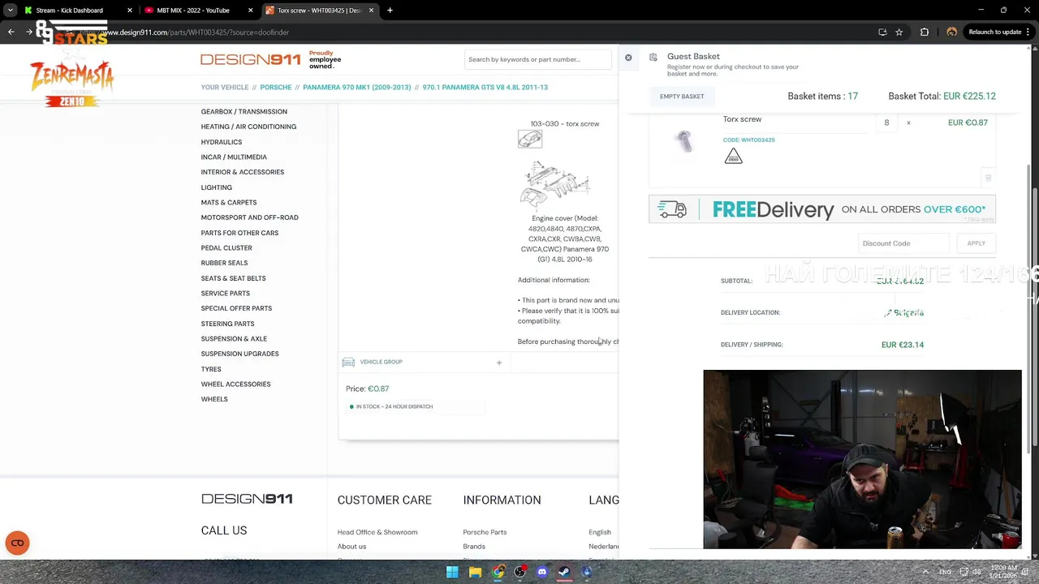
Task: Select Mats & Carpets category
Action: tap(228, 203)
